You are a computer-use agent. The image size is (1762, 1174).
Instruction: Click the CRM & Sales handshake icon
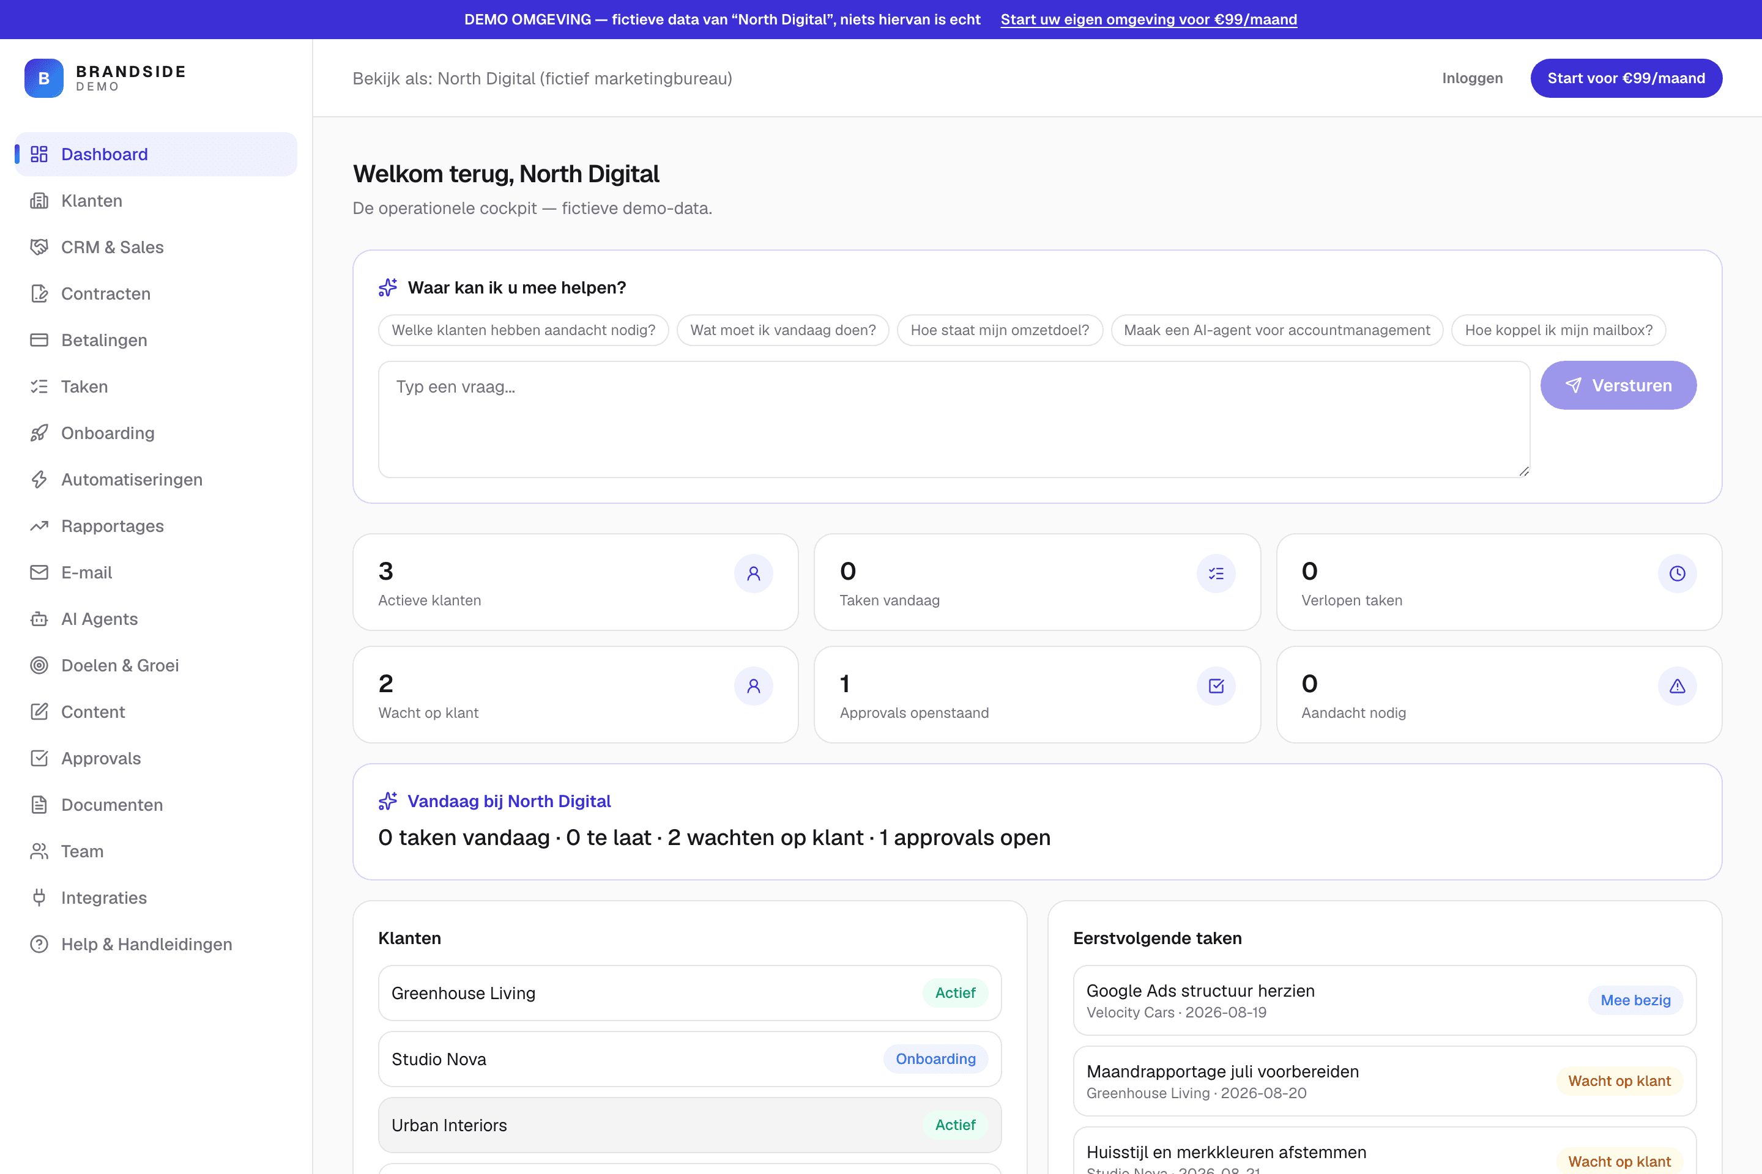coord(39,247)
